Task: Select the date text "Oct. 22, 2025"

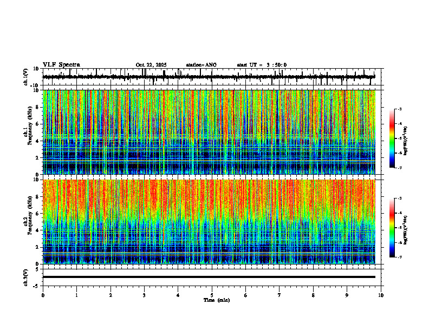Action: coord(151,65)
